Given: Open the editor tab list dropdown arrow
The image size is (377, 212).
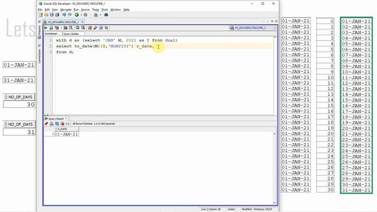Looking at the screenshot, I should coord(272,21).
